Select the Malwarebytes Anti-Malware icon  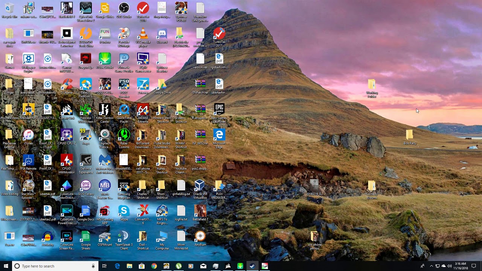tap(105, 164)
